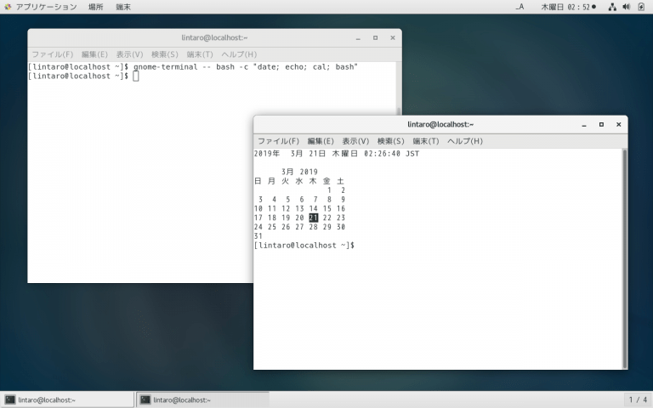Open the 場所 menu in top panel
The height and width of the screenshot is (408, 653).
point(95,7)
